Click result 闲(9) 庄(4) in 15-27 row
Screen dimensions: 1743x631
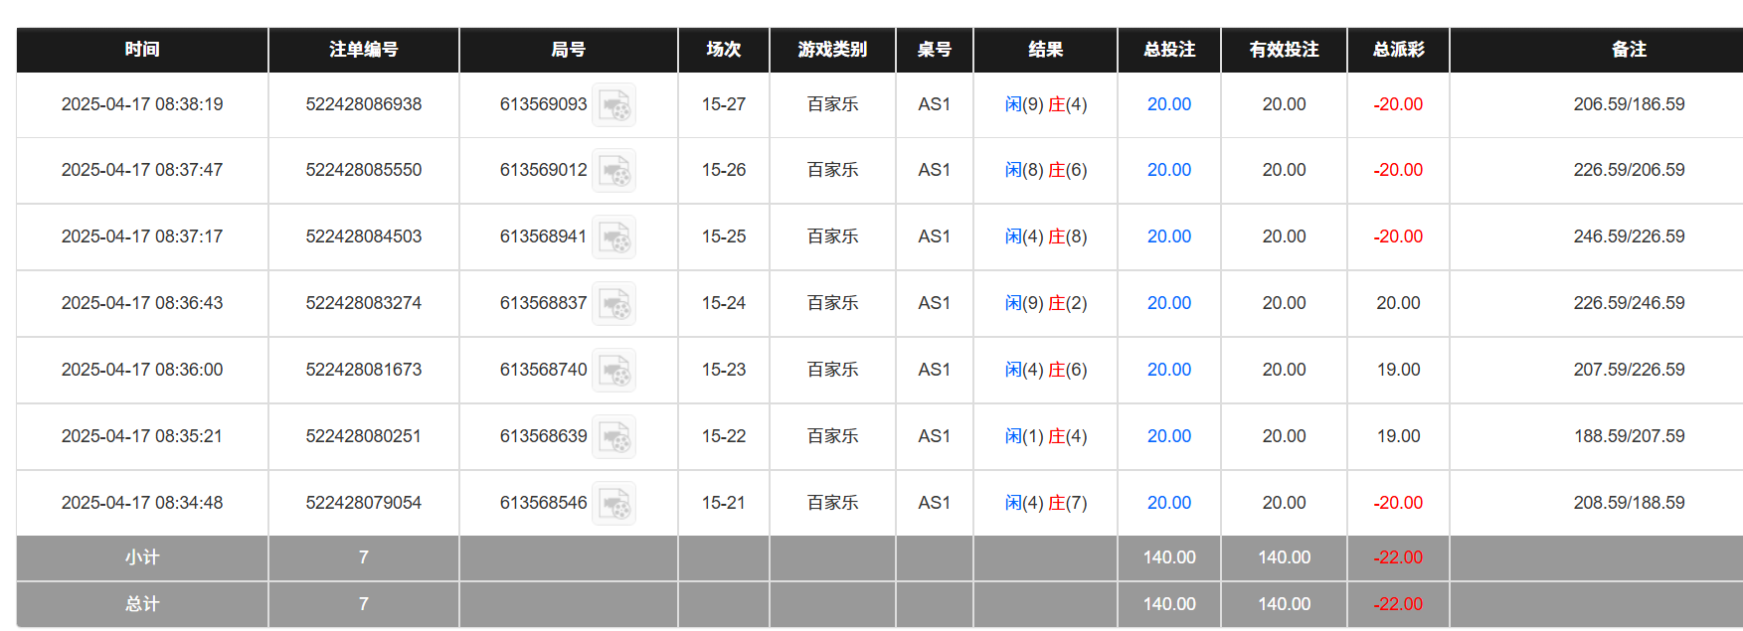(x=1045, y=104)
